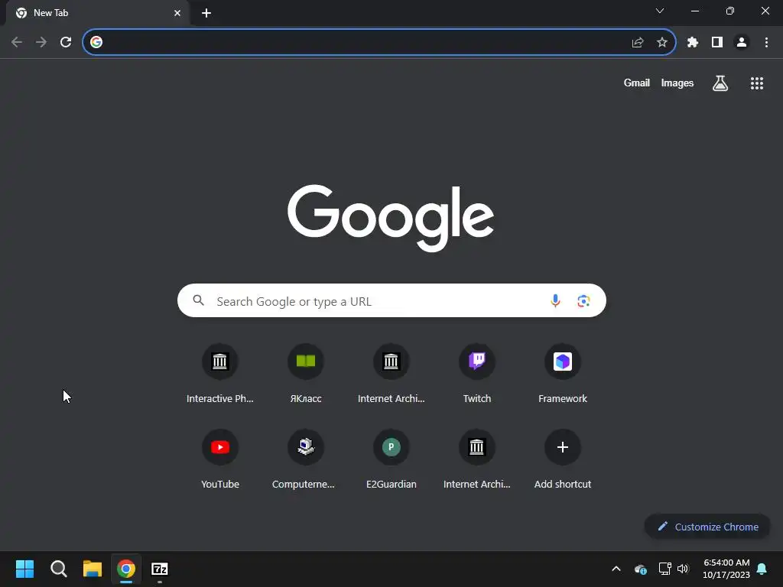Click Add shortcut button
This screenshot has width=783, height=587.
(563, 458)
